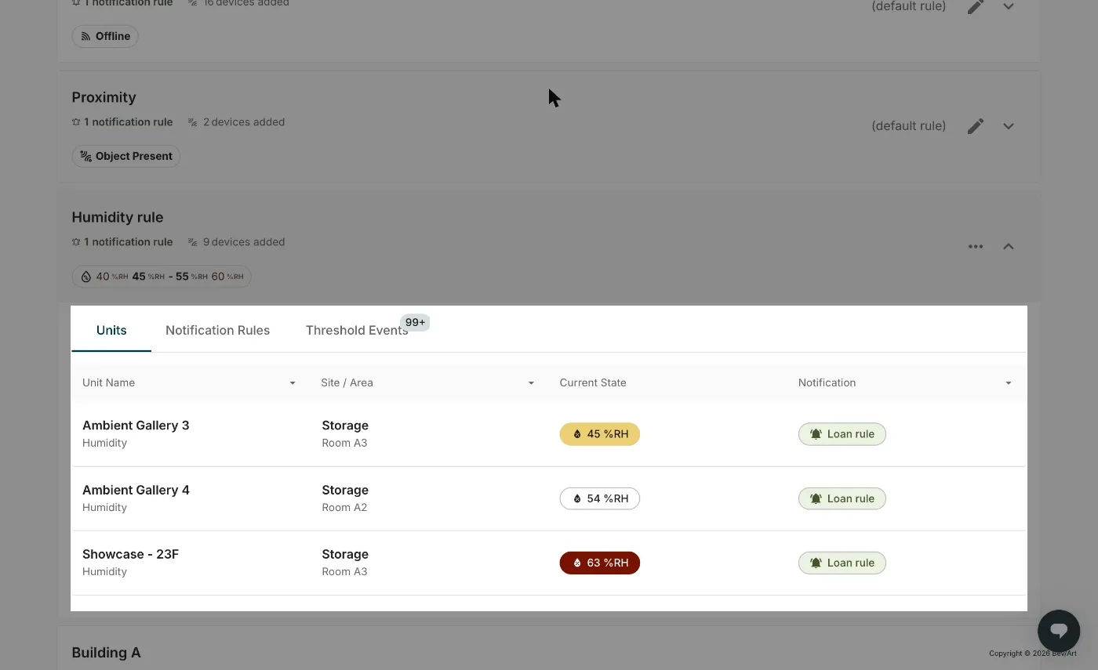The image size is (1098, 670).
Task: Click the Object Present chip
Action: coord(126,156)
